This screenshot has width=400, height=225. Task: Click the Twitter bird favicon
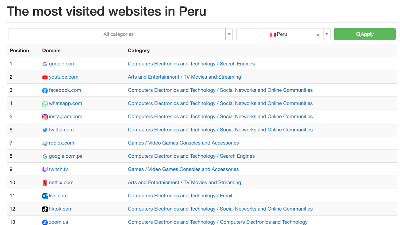pos(45,130)
